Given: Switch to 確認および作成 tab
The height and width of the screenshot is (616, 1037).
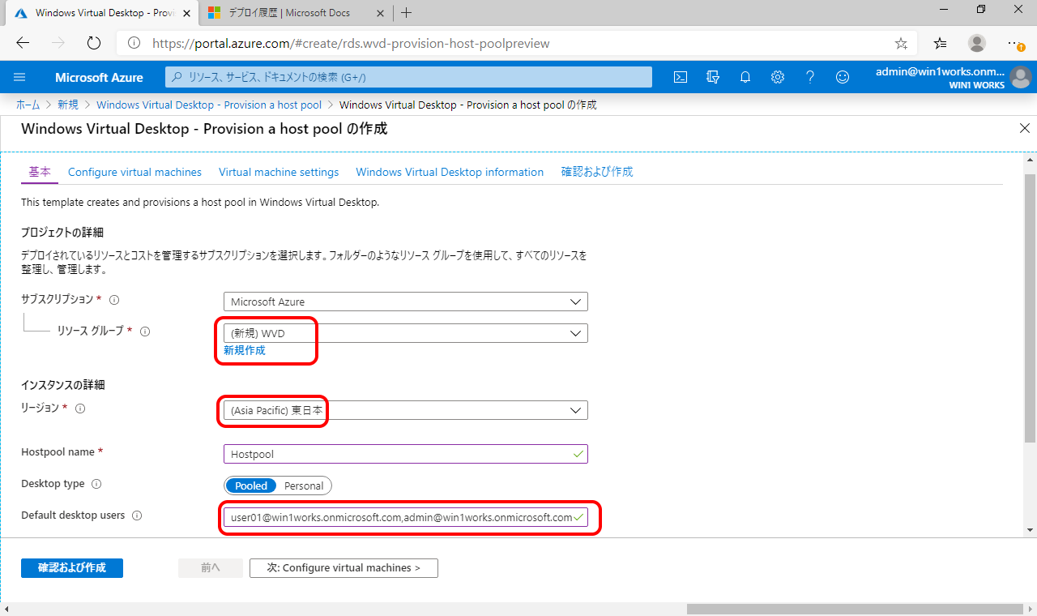Looking at the screenshot, I should [597, 172].
